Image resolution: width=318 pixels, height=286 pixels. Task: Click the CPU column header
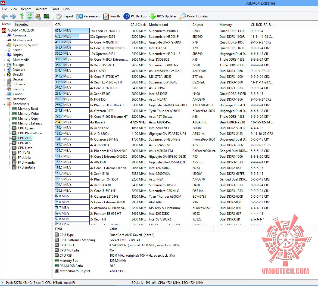pos(91,24)
